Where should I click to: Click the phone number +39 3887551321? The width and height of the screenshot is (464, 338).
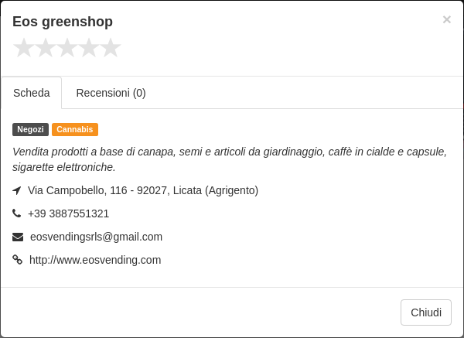[x=68, y=213]
